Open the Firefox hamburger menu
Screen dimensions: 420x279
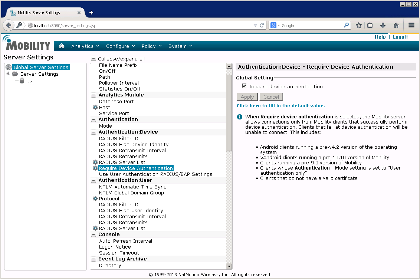pyautogui.click(x=411, y=25)
